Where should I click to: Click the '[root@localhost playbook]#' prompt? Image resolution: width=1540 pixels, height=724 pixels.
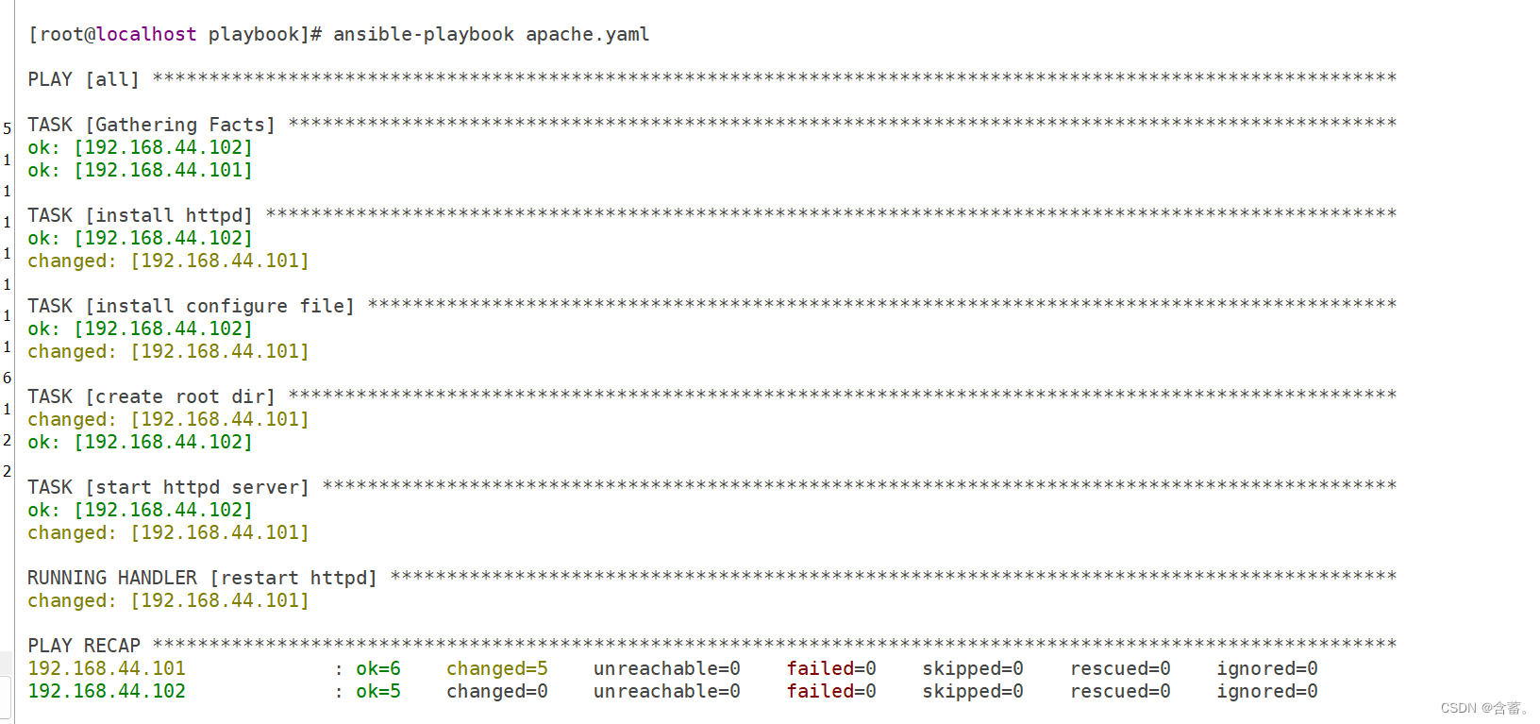tap(176, 35)
